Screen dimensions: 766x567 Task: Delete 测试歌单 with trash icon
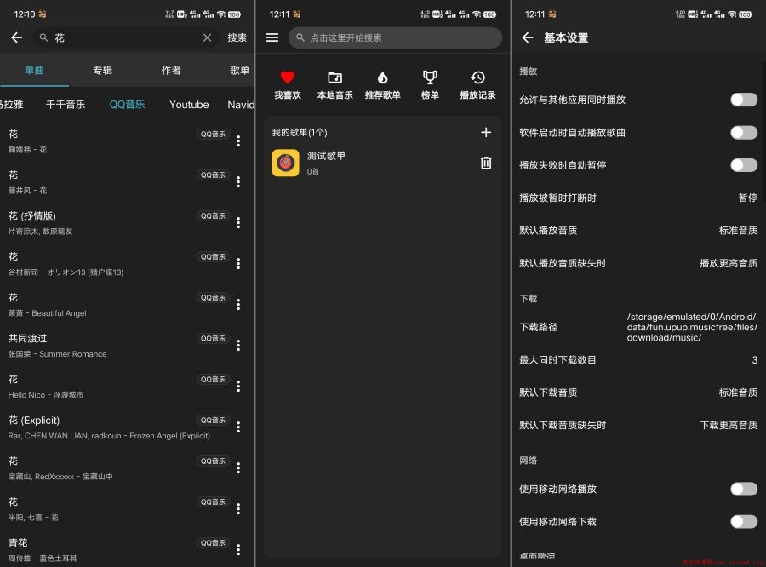click(x=486, y=163)
